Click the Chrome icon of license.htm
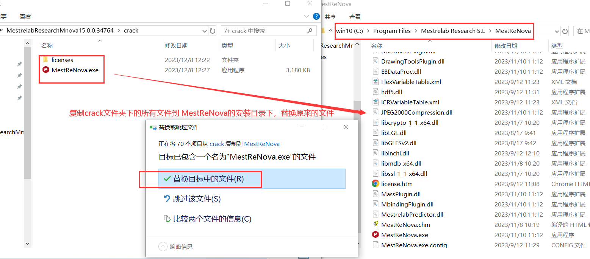The width and height of the screenshot is (590, 259). [376, 184]
